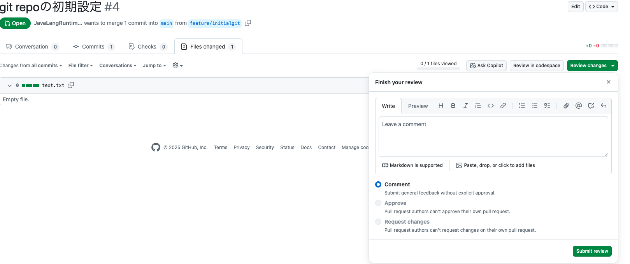Viewport: 630px width, 264px height.
Task: Switch to the Conversation tab
Action: coord(32,47)
